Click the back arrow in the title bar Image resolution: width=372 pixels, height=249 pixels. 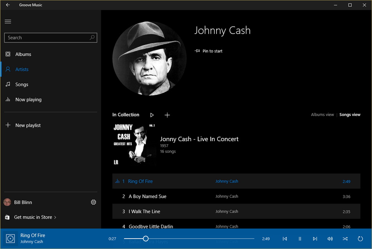8,5
